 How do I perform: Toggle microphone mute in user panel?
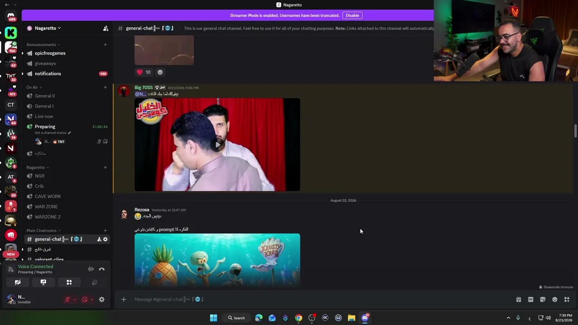pyautogui.click(x=67, y=299)
